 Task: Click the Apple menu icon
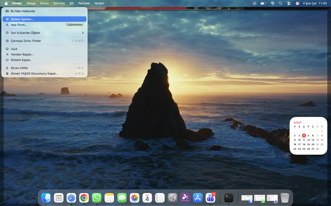tap(6, 3)
